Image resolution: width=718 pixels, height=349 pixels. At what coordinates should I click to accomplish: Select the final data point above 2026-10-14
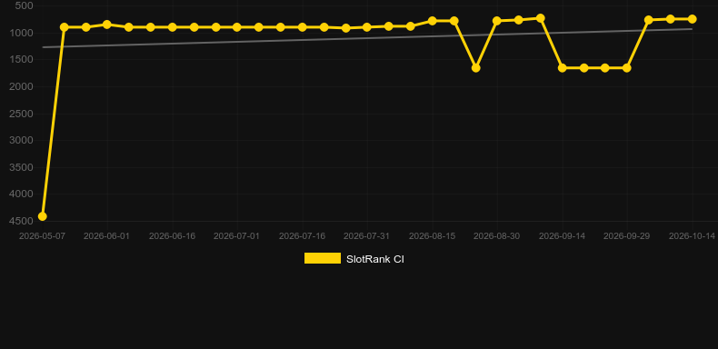pos(692,19)
